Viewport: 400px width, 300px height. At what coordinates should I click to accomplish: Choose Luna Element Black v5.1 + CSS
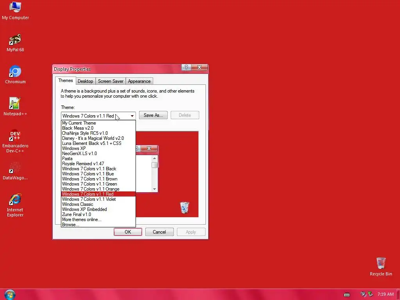(98, 143)
